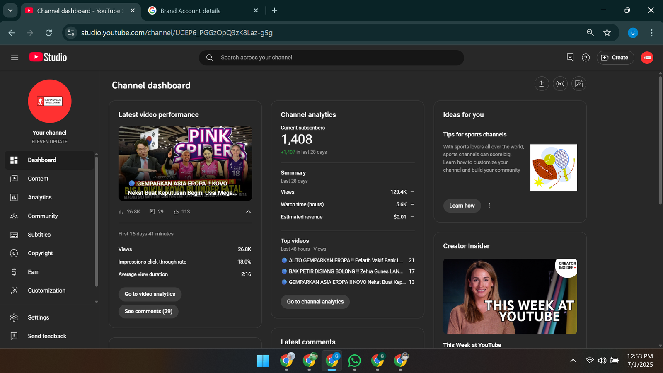This screenshot has height=373, width=663.
Task: Collapse the latest video performance details chevron
Action: [x=248, y=212]
